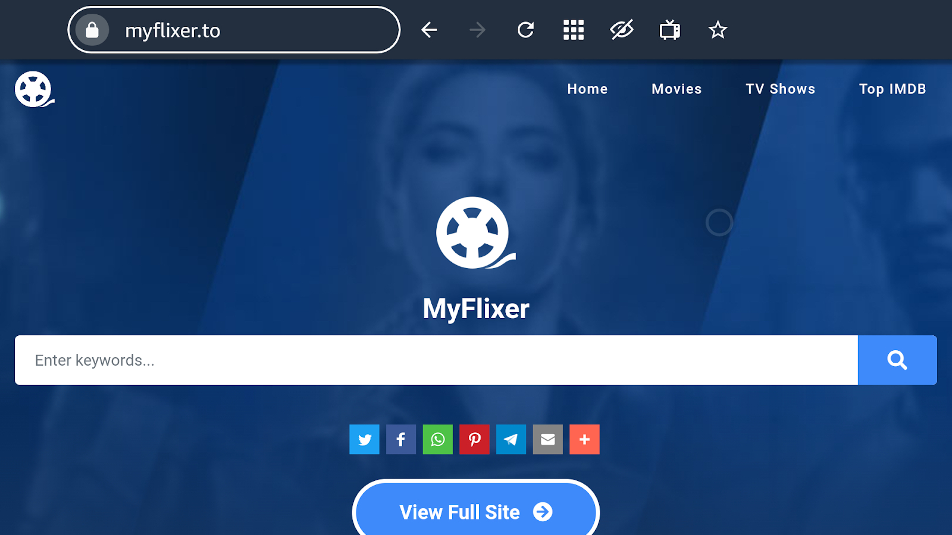The height and width of the screenshot is (535, 952).
Task: Toggle the hidden browsing eye icon
Action: tap(621, 30)
